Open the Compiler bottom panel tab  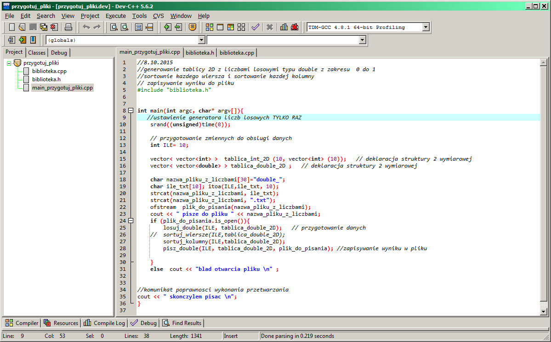pos(22,323)
